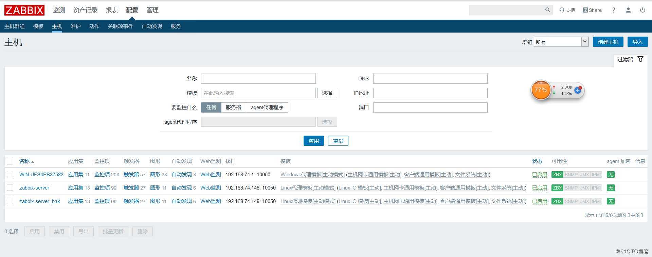The width and height of the screenshot is (652, 257).
Task: Switch to 主机群组 tab
Action: click(x=15, y=26)
